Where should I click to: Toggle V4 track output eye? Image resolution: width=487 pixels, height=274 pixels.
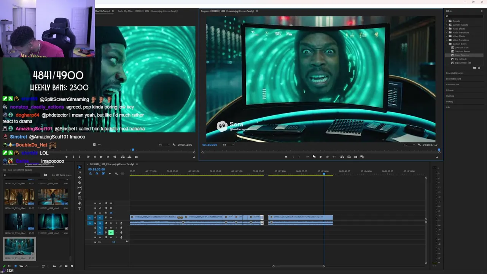(x=111, y=203)
